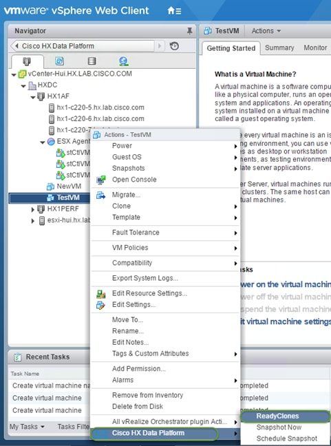This screenshot has width=331, height=446.
Task: Click the HX1PERF cluster icon
Action: click(41, 209)
